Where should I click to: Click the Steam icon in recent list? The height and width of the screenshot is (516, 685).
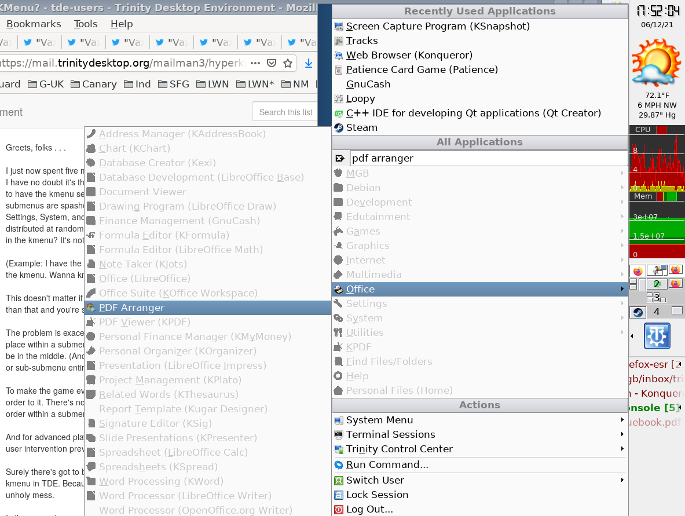tap(339, 127)
